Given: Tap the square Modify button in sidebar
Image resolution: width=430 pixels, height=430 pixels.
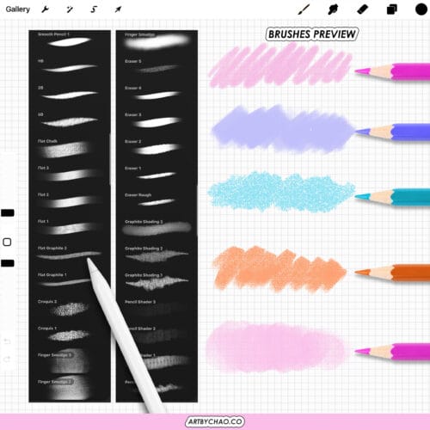Looking at the screenshot, I should (7, 243).
